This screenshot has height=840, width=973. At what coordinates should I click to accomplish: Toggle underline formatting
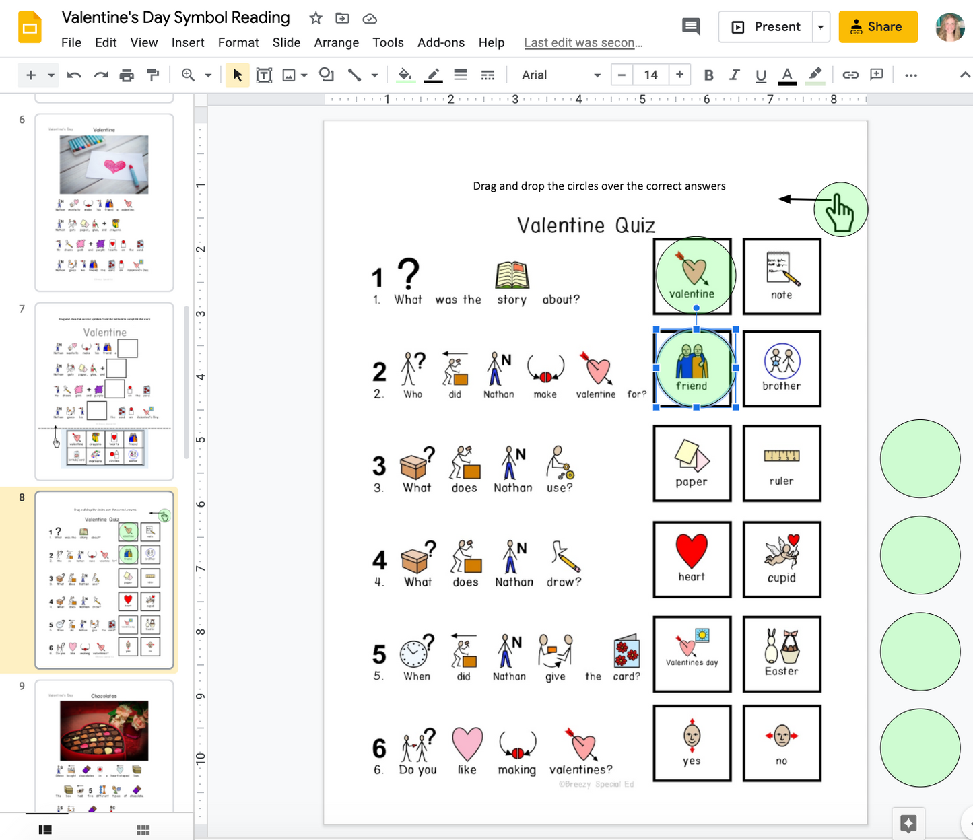(760, 75)
